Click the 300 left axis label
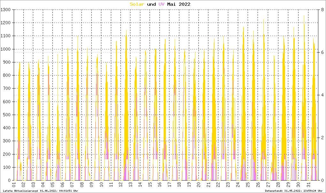Image resolution: width=326 pixels, height=193 pixels. coord(7,141)
